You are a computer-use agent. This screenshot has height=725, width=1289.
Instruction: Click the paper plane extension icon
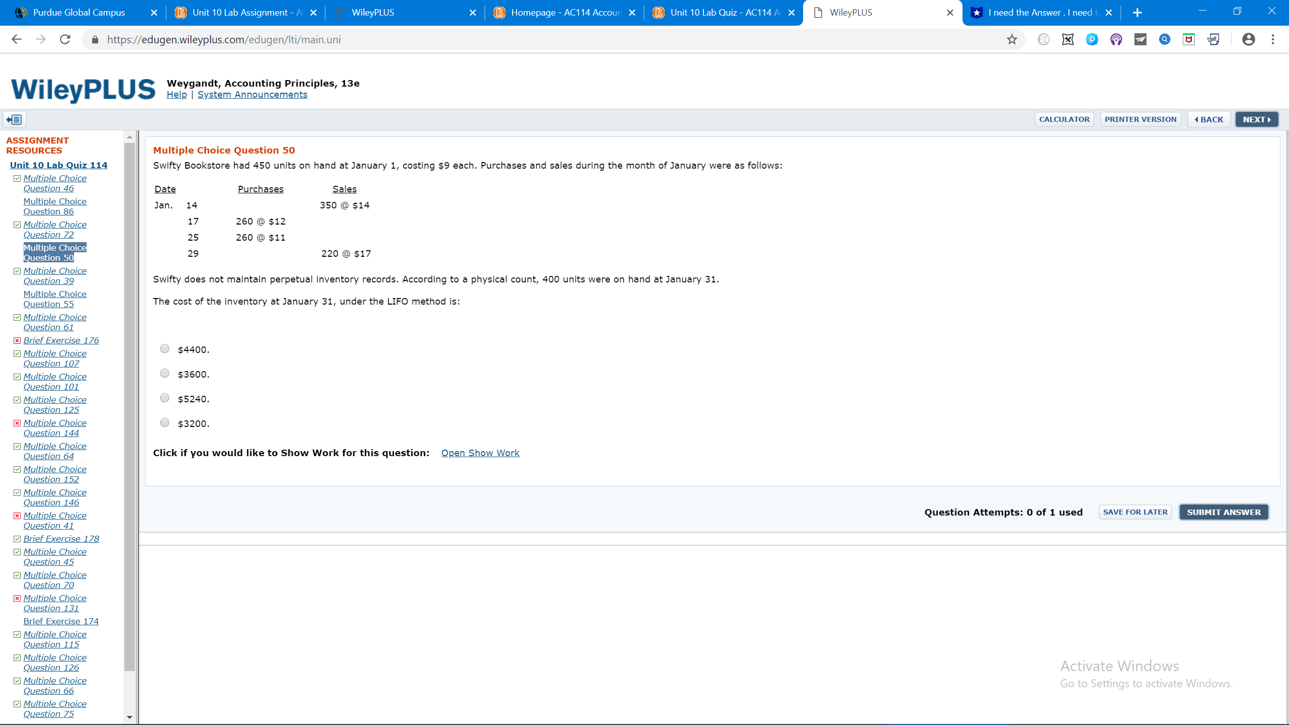tap(1140, 39)
